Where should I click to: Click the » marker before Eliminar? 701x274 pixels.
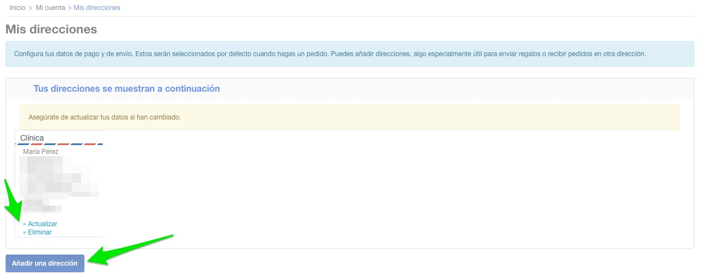pos(24,232)
